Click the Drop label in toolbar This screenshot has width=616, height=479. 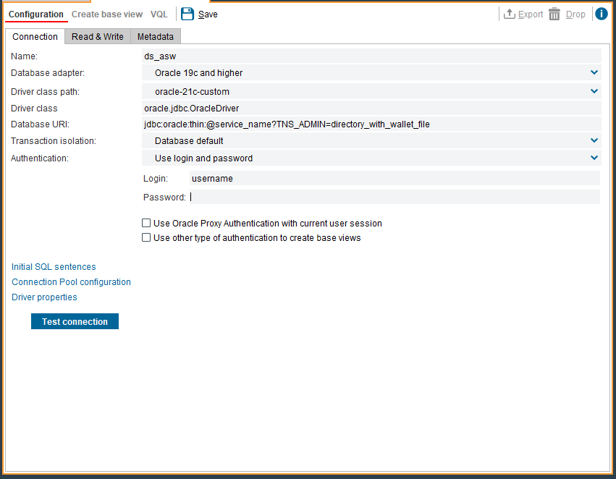click(x=575, y=14)
